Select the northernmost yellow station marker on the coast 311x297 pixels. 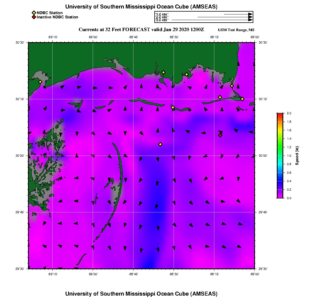(163, 72)
